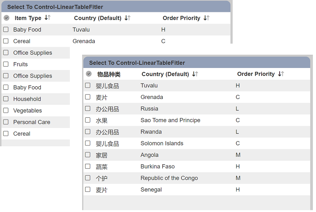The height and width of the screenshot is (212, 316).
Task: Select the Republic of the Congo cell
Action: 169,178
